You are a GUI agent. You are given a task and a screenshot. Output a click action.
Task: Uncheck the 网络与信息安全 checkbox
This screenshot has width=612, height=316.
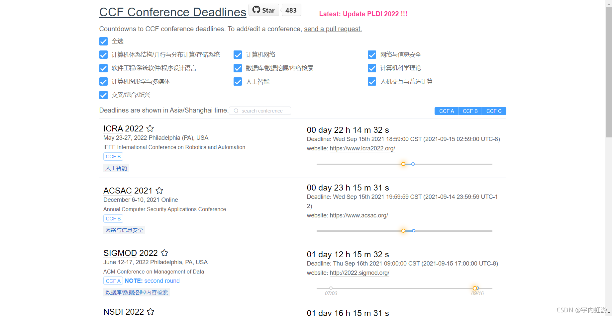coord(372,54)
